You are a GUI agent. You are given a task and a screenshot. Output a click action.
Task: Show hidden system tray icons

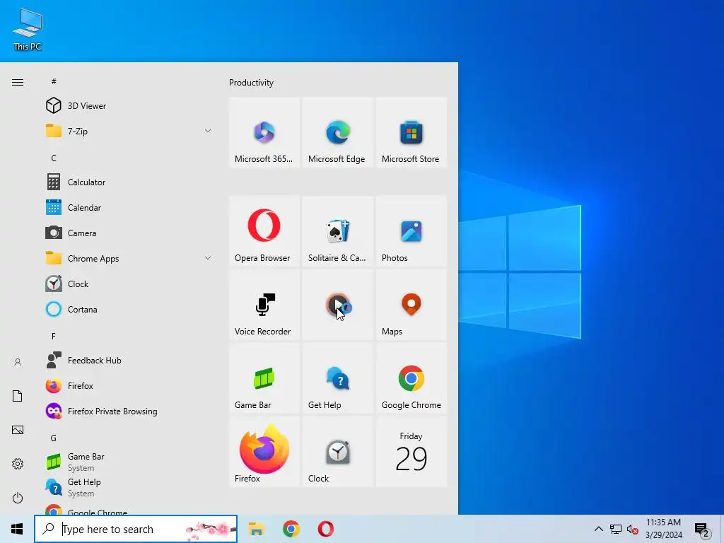tap(598, 529)
